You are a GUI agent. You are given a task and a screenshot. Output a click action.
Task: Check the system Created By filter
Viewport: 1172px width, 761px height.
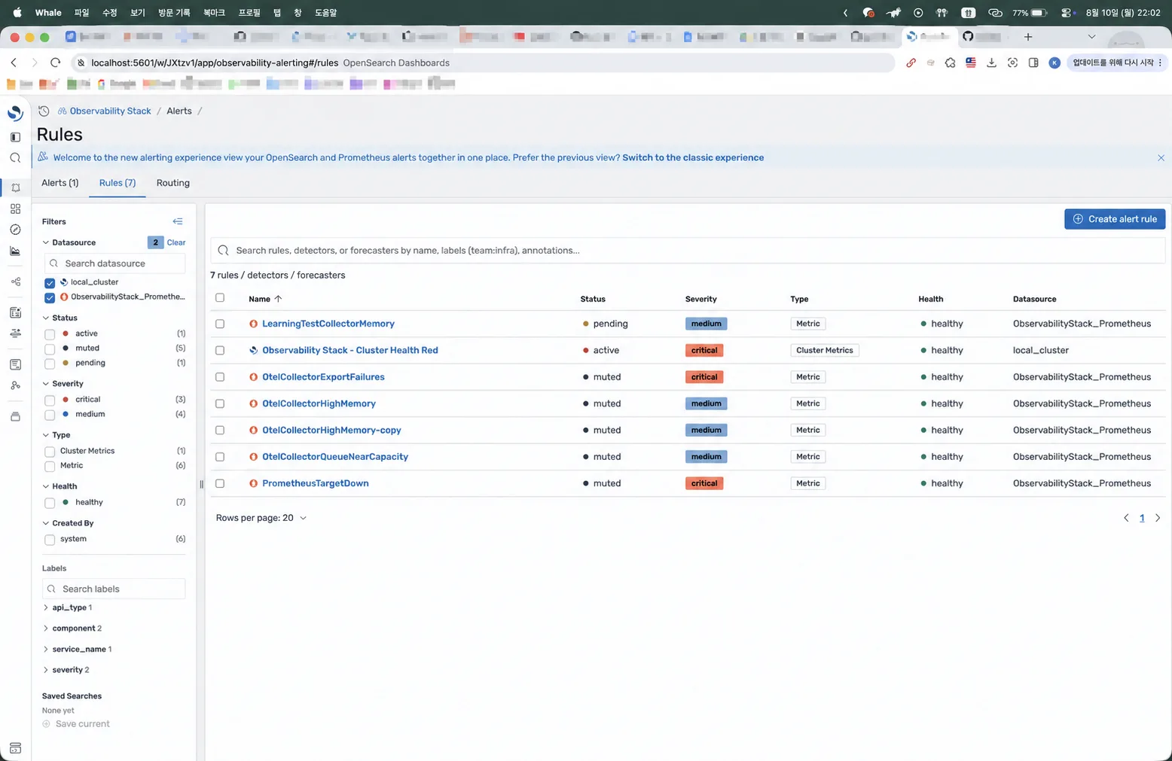point(50,540)
